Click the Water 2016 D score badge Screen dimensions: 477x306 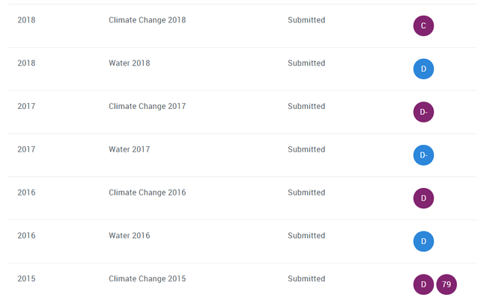(423, 241)
